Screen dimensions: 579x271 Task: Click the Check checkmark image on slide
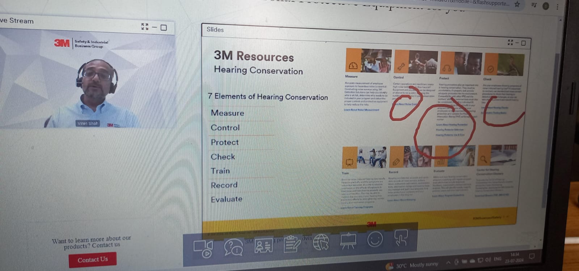[504, 64]
